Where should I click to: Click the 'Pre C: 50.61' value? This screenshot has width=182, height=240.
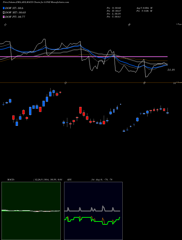point(114,17)
